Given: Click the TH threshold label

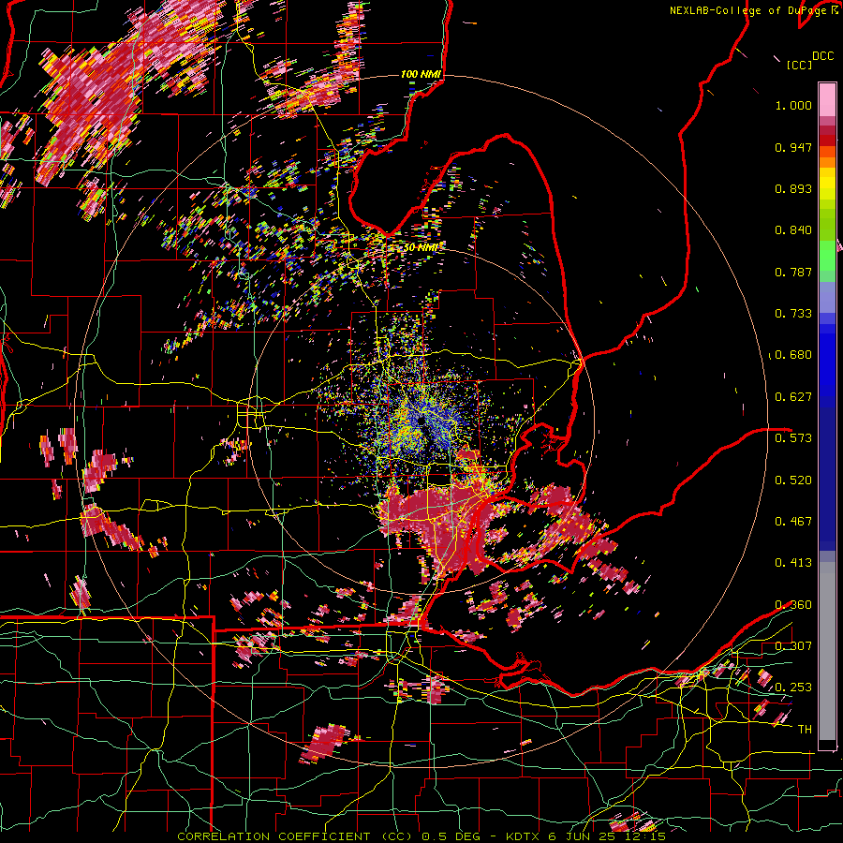Looking at the screenshot, I should (805, 729).
